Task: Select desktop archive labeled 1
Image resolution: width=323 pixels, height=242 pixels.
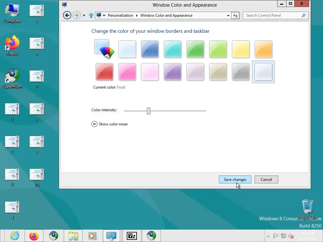Action: click(12, 112)
